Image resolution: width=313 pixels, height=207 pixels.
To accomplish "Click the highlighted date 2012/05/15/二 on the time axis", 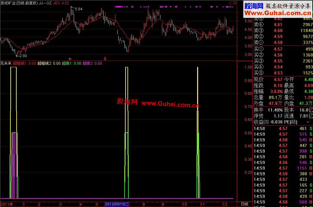I will [x=117, y=204].
